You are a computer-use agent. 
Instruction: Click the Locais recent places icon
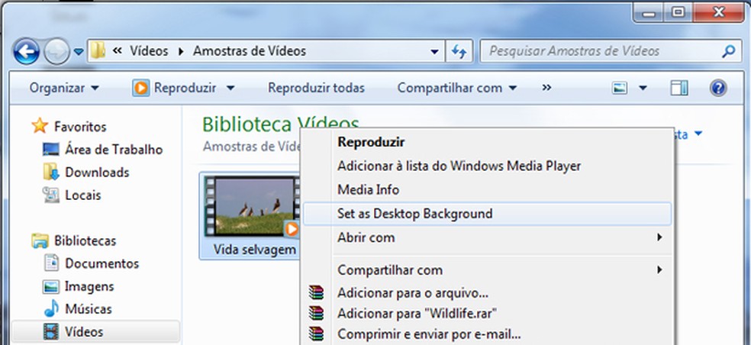tap(51, 195)
